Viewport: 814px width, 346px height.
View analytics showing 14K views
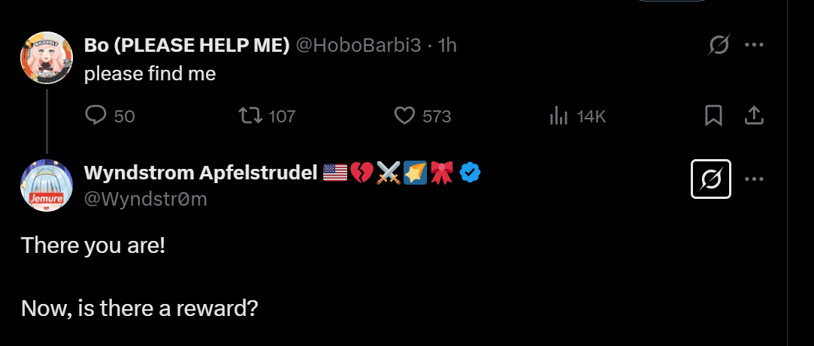558,116
